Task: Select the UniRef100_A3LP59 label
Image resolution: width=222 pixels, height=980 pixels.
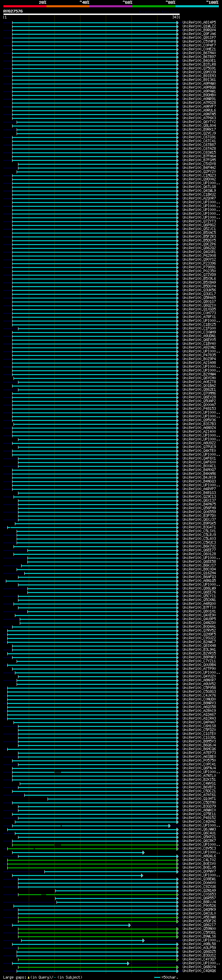Action: (199, 948)
